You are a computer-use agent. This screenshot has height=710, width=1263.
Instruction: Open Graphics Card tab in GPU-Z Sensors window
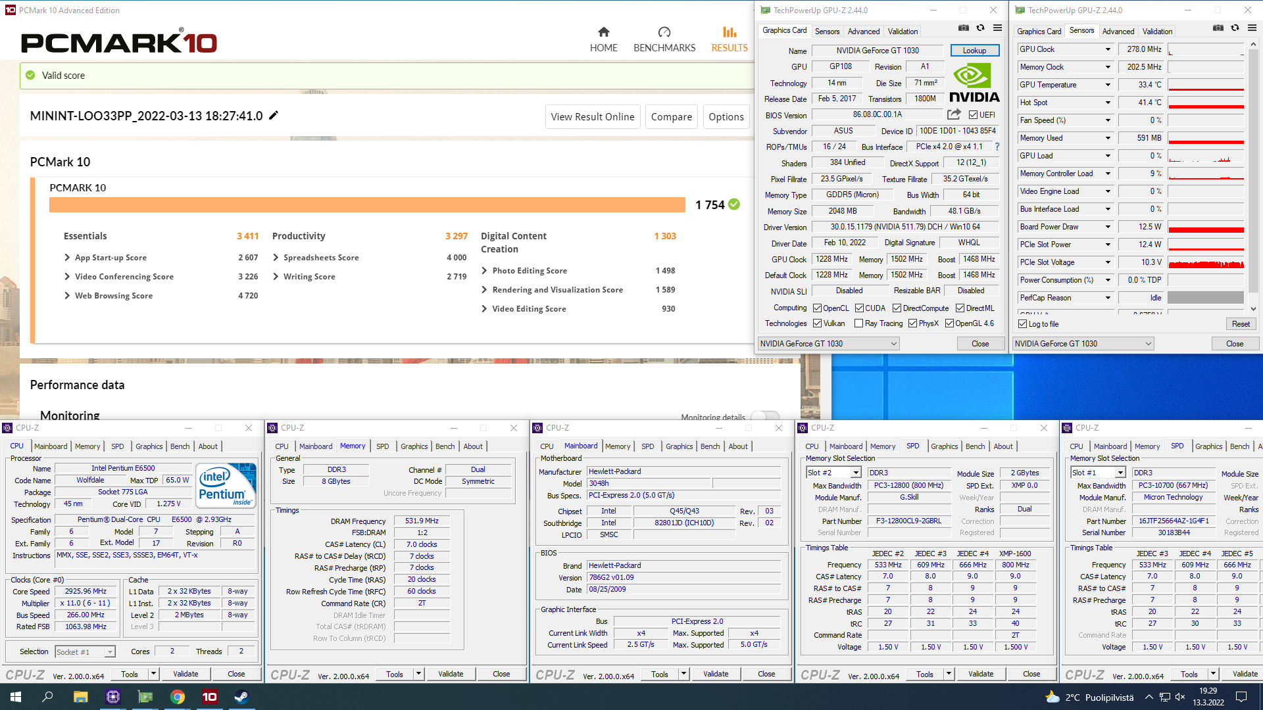tap(1039, 31)
